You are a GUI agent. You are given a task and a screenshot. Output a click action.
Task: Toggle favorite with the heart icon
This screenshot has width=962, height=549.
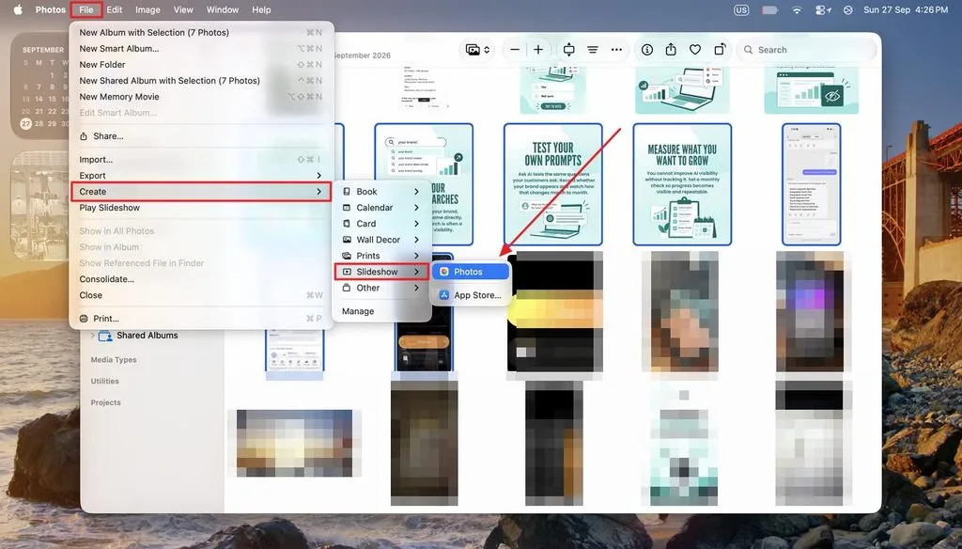pos(695,50)
